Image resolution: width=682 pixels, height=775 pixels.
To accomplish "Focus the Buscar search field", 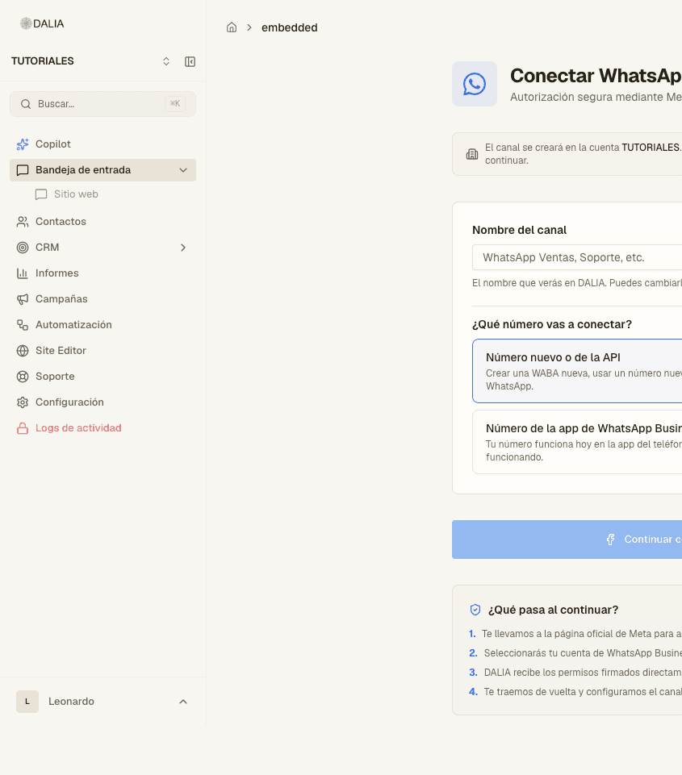I will [x=103, y=104].
